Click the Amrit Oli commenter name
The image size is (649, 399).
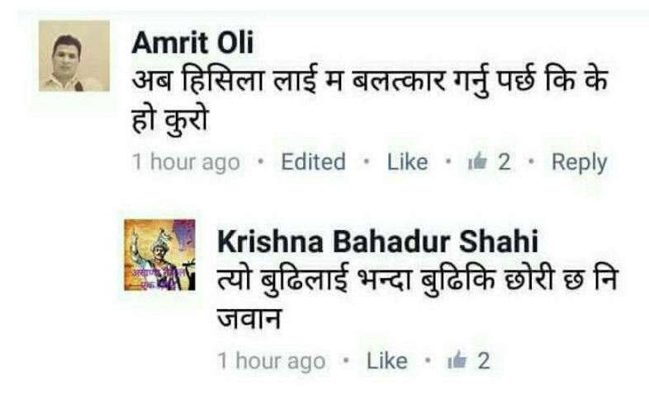tap(192, 43)
